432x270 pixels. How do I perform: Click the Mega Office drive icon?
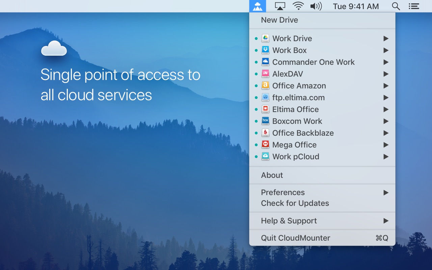point(265,145)
